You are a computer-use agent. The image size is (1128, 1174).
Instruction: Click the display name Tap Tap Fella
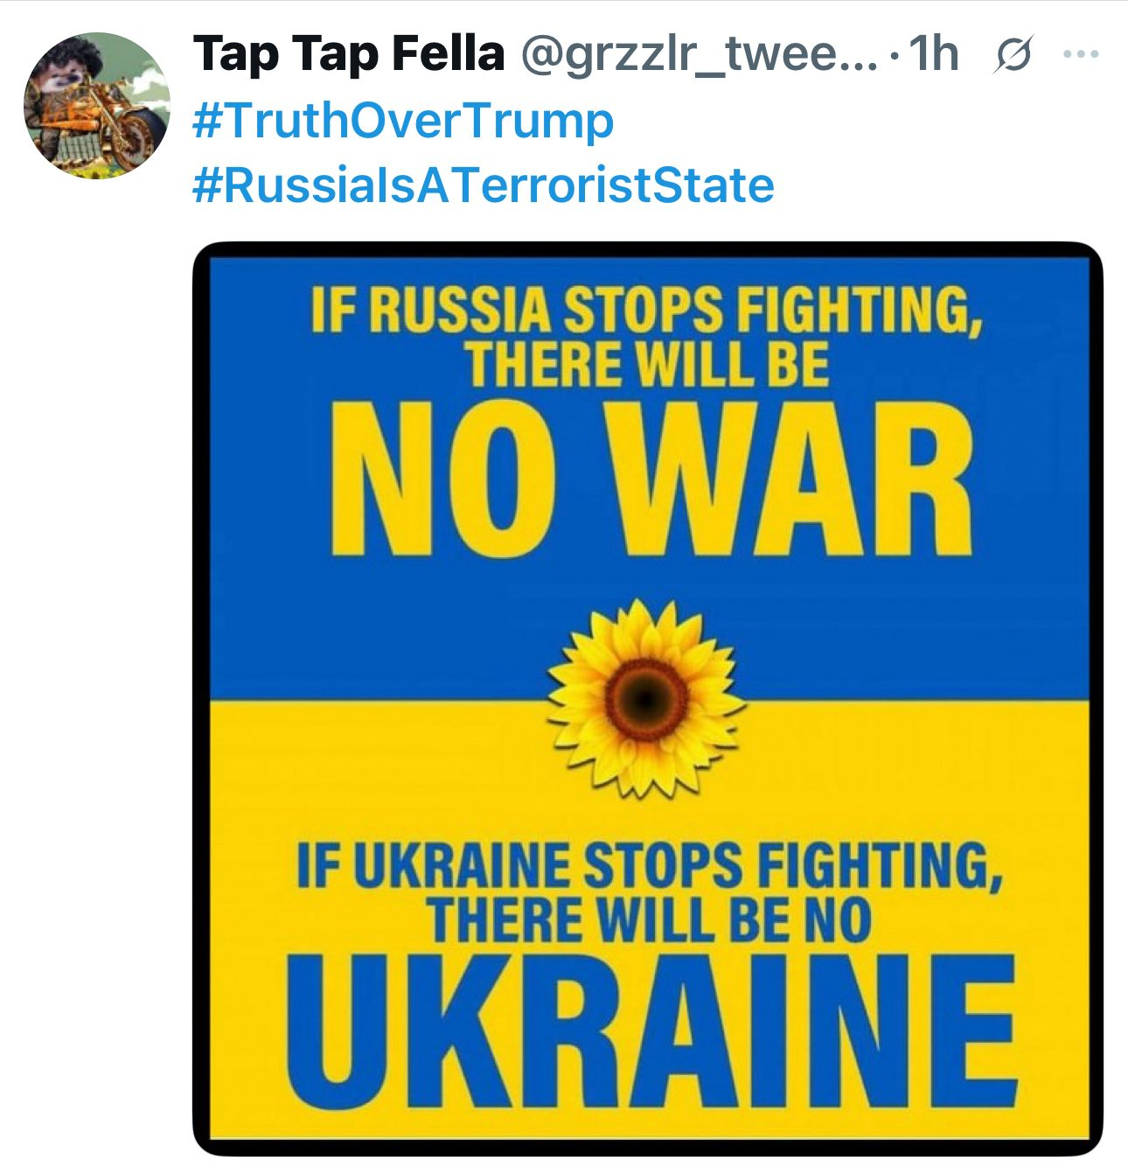pyautogui.click(x=349, y=54)
